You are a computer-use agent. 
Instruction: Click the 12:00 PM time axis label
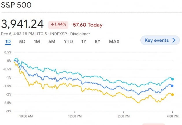pyautogui.click(x=75, y=116)
